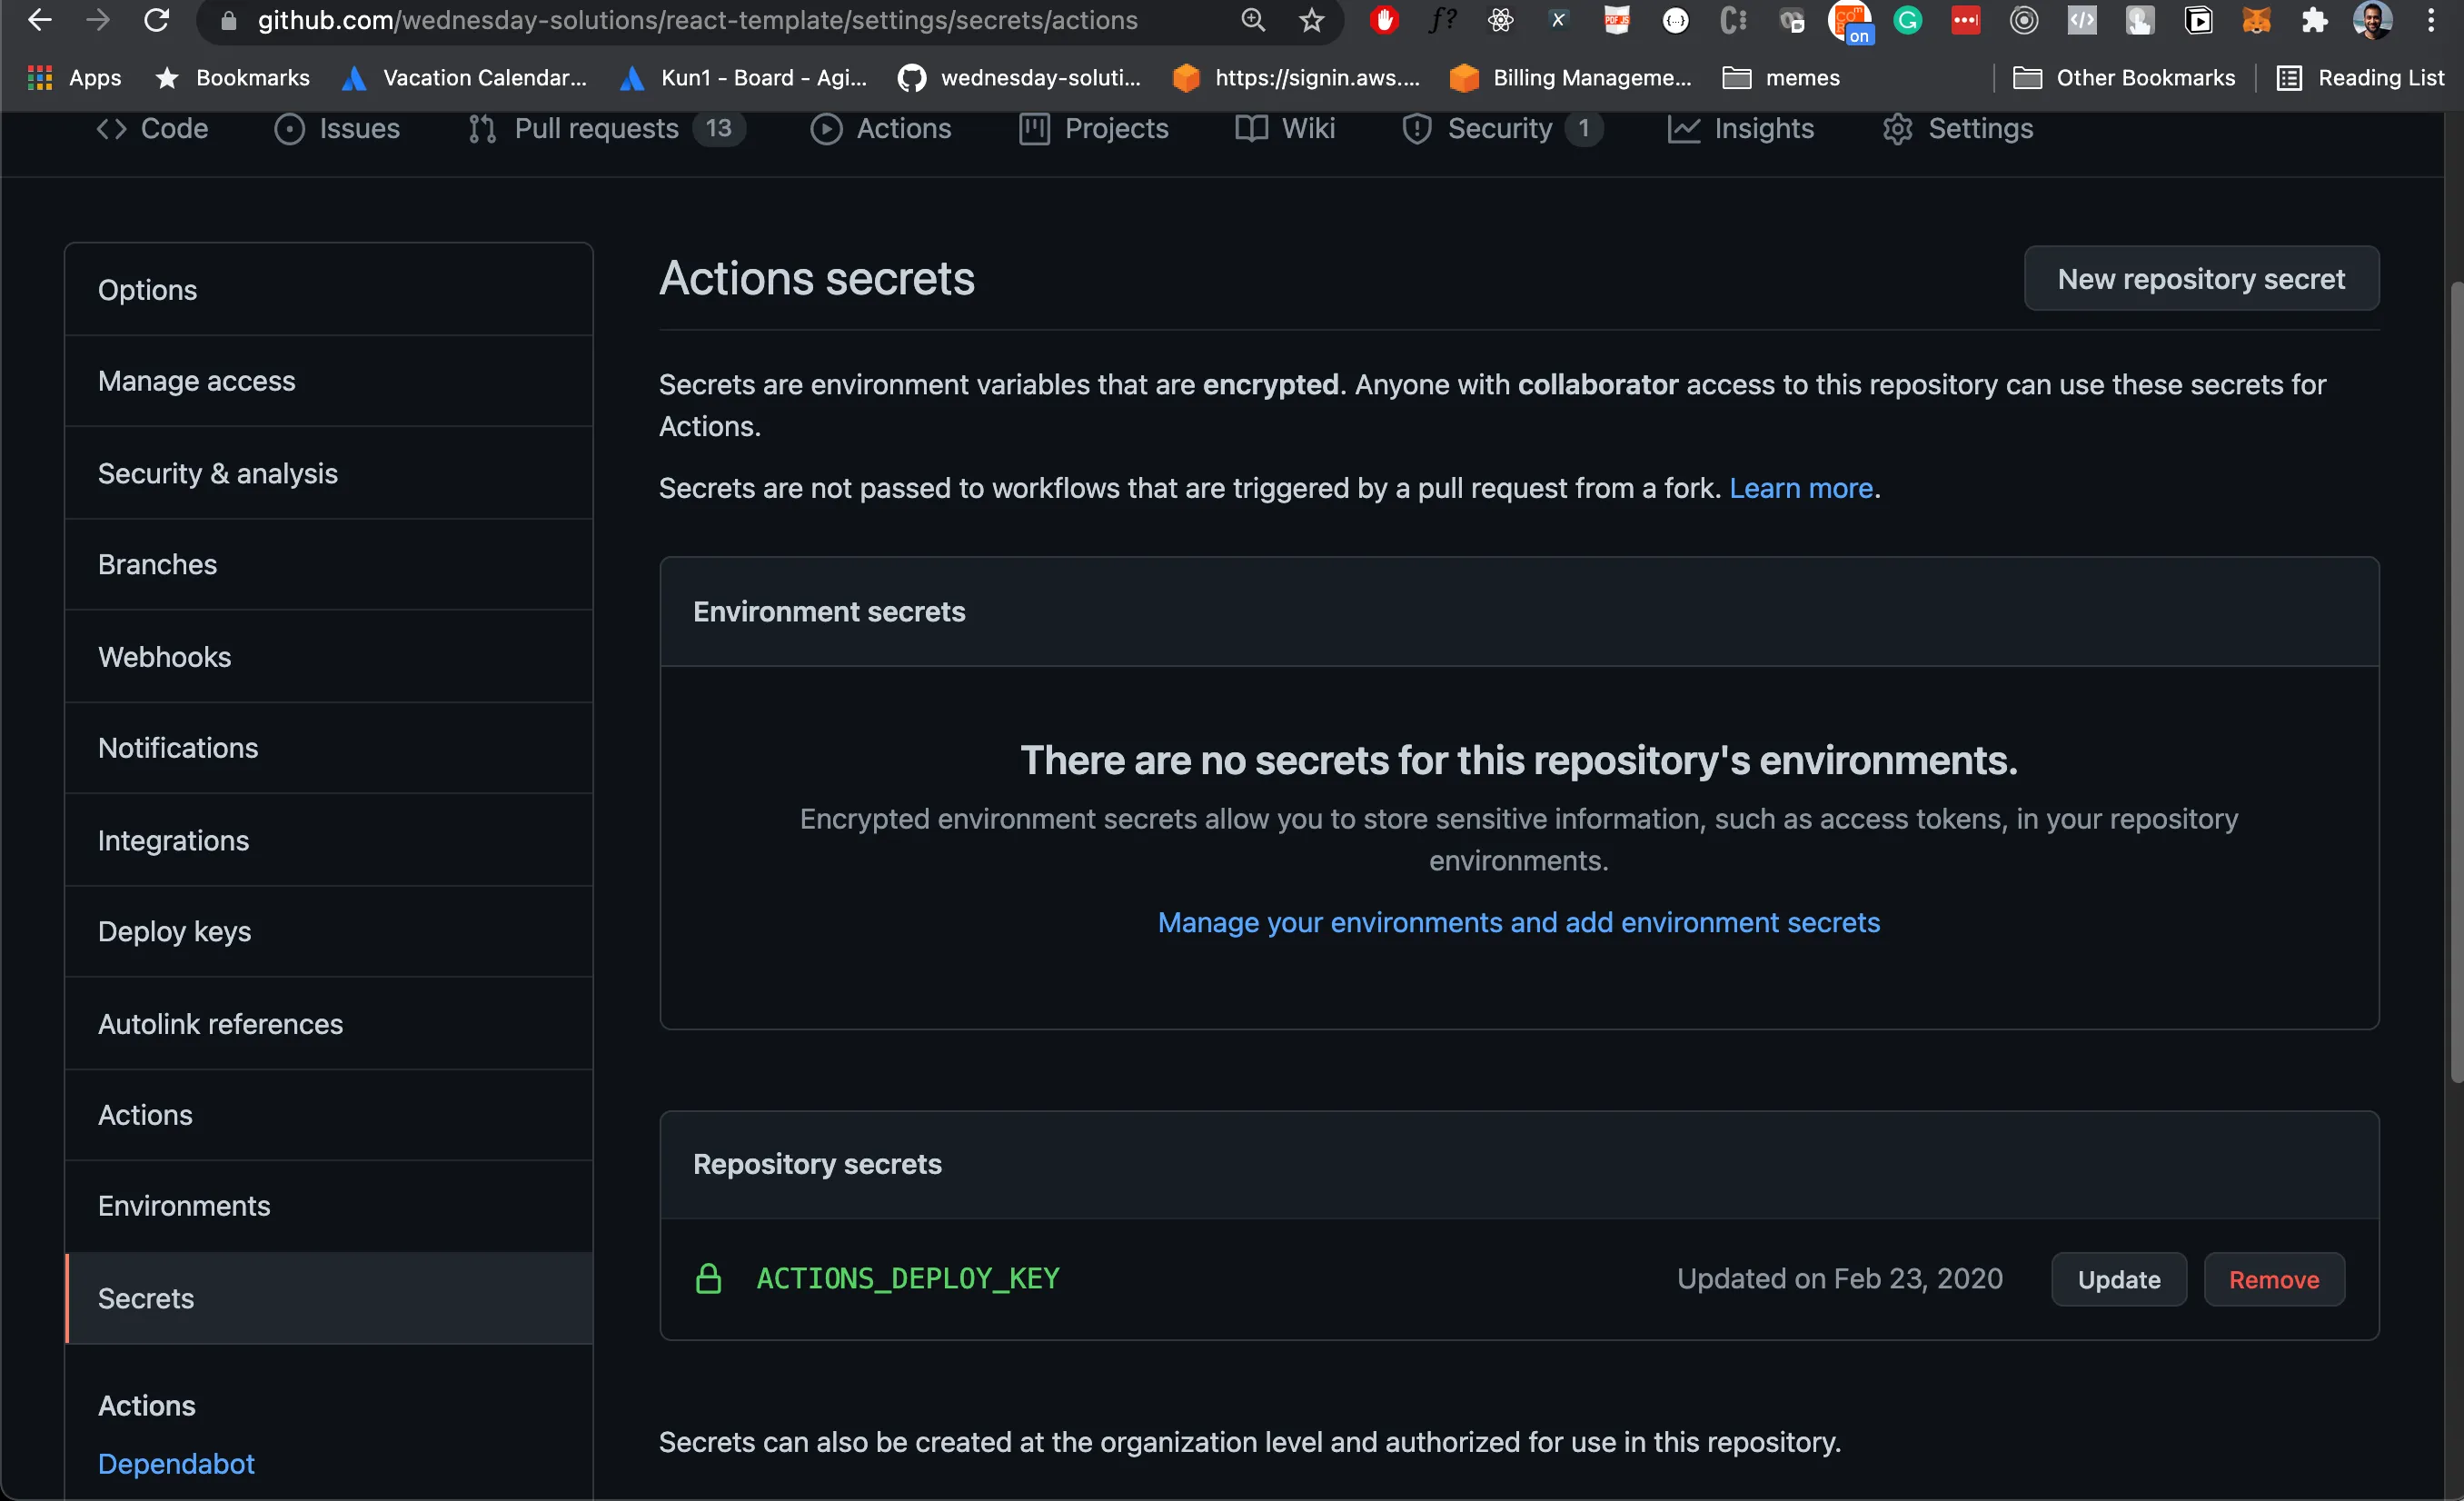Expand the Other Bookmarks folder
This screenshot has height=1501, width=2464.
coord(2124,78)
